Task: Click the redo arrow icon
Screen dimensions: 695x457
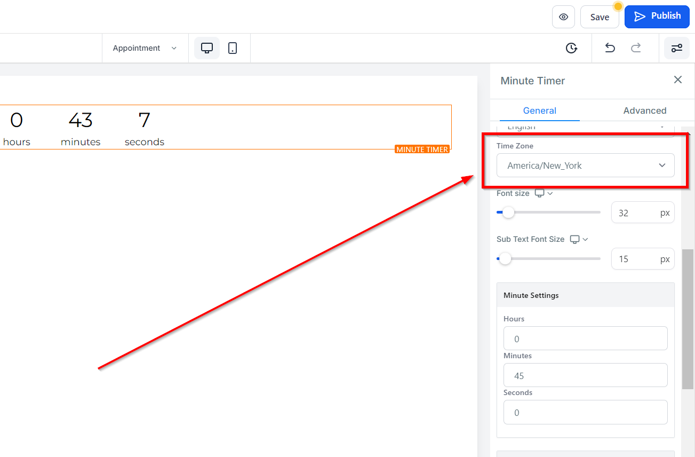Action: click(636, 48)
